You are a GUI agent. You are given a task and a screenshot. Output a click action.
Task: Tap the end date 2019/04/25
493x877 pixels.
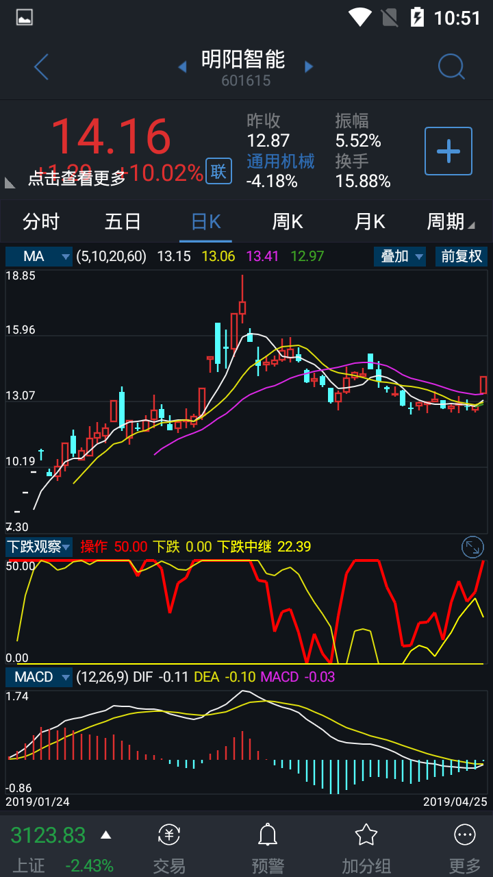click(x=455, y=801)
